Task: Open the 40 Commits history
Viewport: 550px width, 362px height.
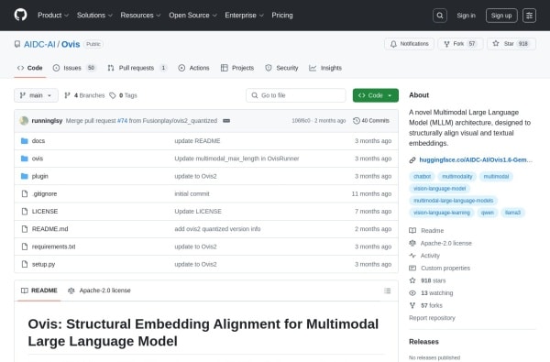Action: (x=371, y=121)
